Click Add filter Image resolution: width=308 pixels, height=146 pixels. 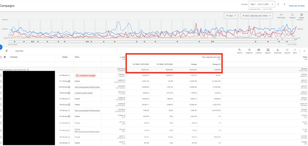(x=19, y=51)
